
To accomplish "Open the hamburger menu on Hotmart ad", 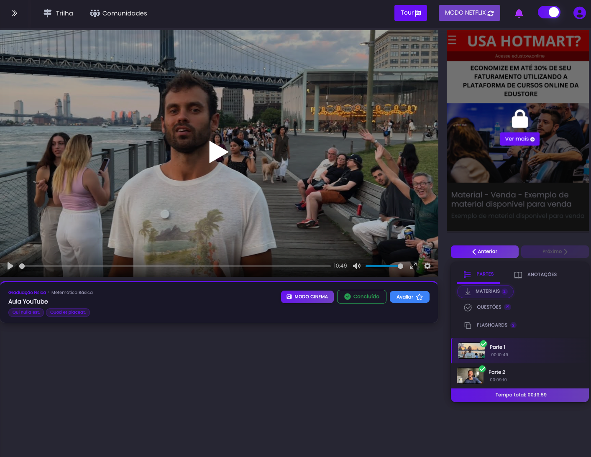I will pyautogui.click(x=452, y=40).
